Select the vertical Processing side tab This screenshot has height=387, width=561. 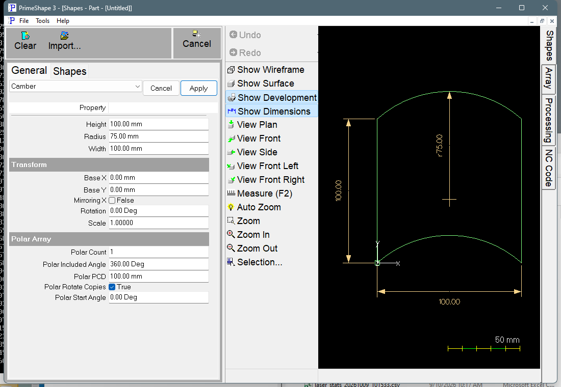click(x=548, y=120)
